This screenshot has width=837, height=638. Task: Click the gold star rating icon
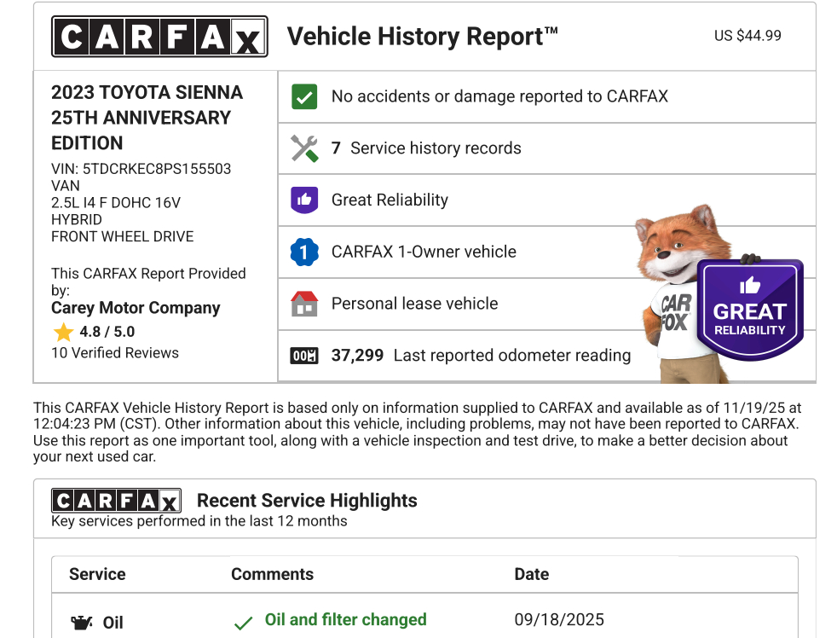[63, 333]
